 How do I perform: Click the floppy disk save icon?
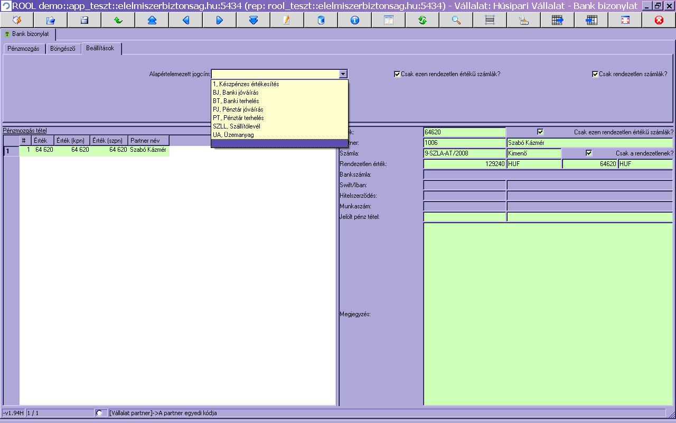point(84,20)
